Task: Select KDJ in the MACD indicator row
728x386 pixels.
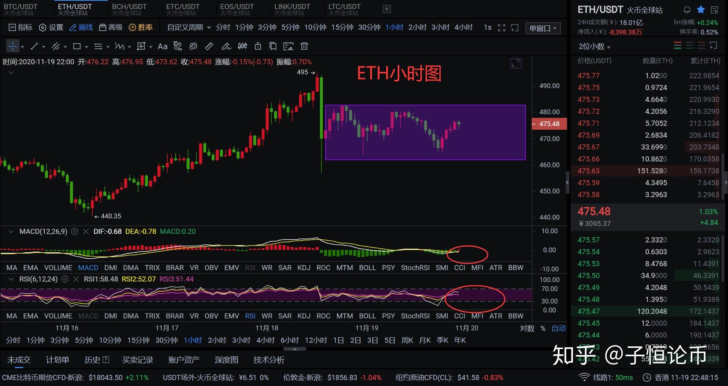Action: [x=304, y=268]
